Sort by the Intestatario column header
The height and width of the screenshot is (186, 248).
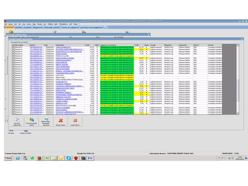pos(70,45)
